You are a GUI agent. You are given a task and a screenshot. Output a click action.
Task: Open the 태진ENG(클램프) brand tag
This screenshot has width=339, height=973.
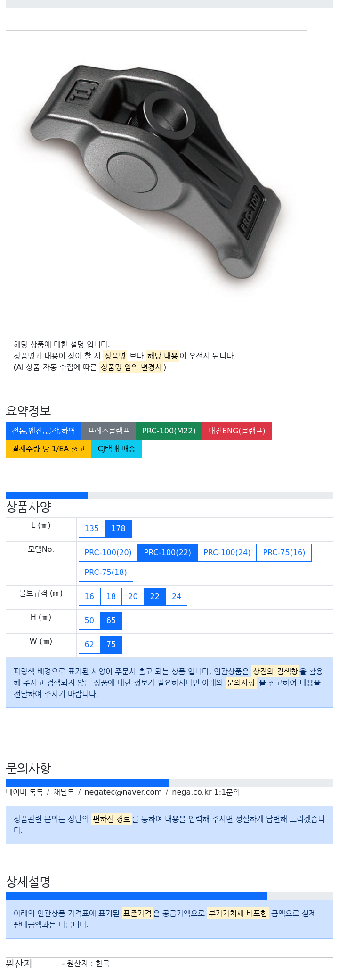click(237, 431)
